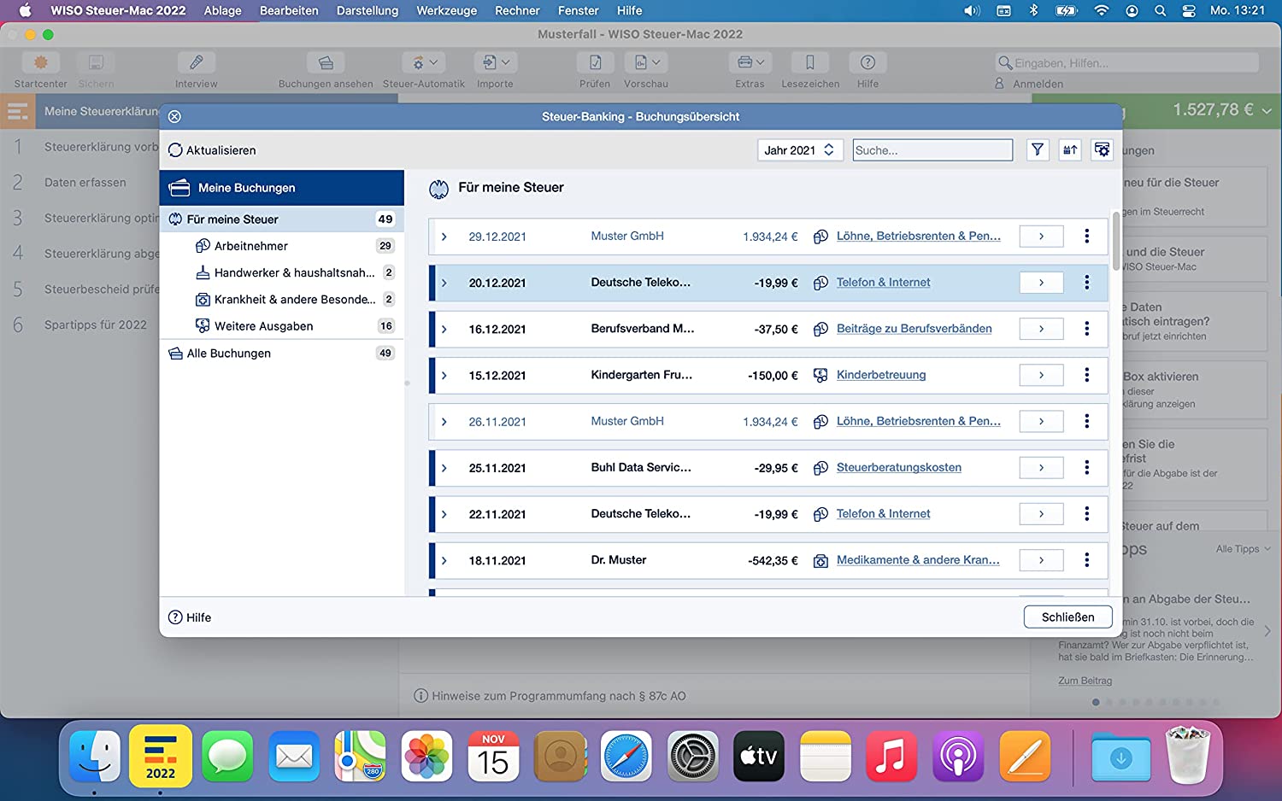Select Alle Buchungen in the sidebar
The height and width of the screenshot is (801, 1282).
click(228, 354)
